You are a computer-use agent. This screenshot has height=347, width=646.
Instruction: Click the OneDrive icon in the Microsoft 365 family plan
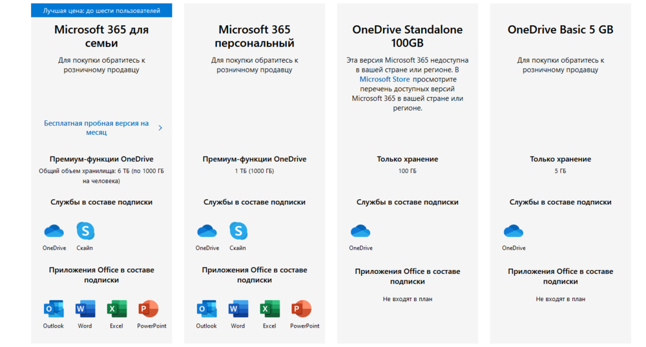pos(54,231)
